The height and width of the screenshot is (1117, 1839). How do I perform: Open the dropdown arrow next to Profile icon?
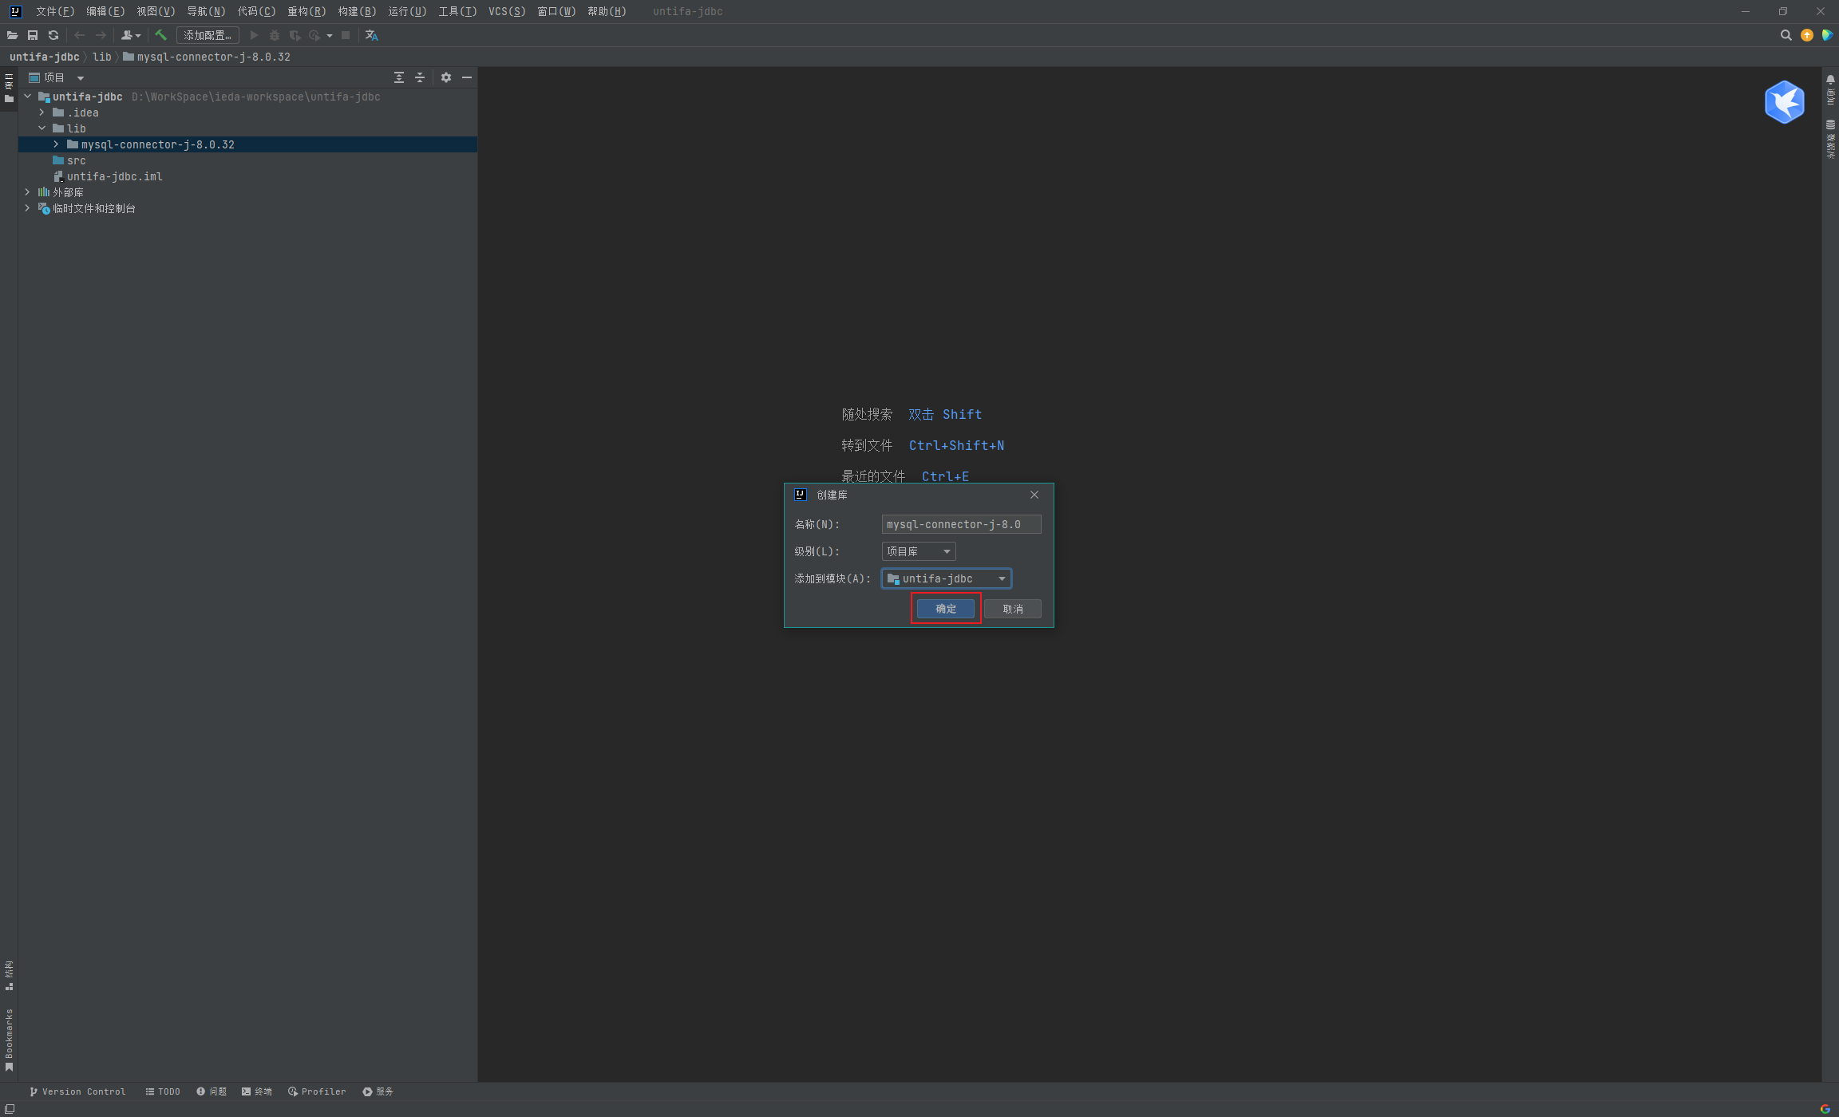click(x=329, y=35)
